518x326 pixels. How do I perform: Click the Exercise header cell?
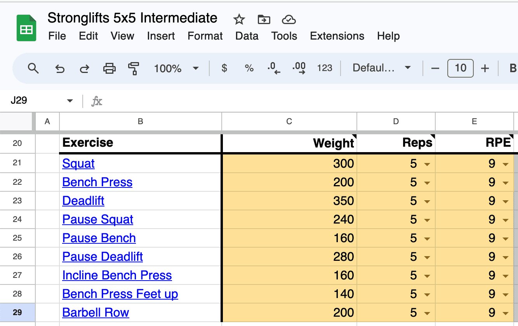click(141, 143)
